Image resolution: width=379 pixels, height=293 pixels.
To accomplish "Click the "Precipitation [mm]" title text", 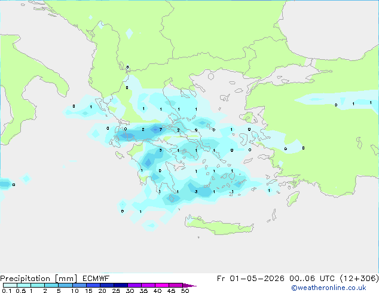I will [x=39, y=279].
